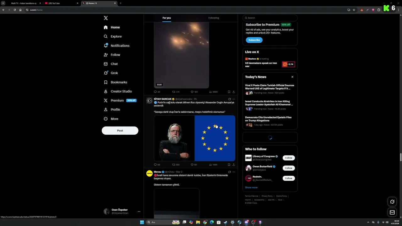This screenshot has height=226, width=402.
Task: Like the SİYAH SANCAK post with 6K likes
Action: [x=194, y=164]
